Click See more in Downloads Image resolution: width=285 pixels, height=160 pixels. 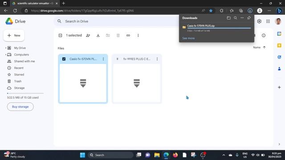tap(188, 38)
